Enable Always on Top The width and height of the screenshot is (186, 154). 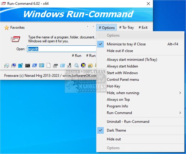pos(118,100)
